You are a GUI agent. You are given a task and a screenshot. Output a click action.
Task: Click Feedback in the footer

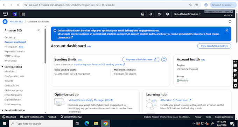pos(52,117)
